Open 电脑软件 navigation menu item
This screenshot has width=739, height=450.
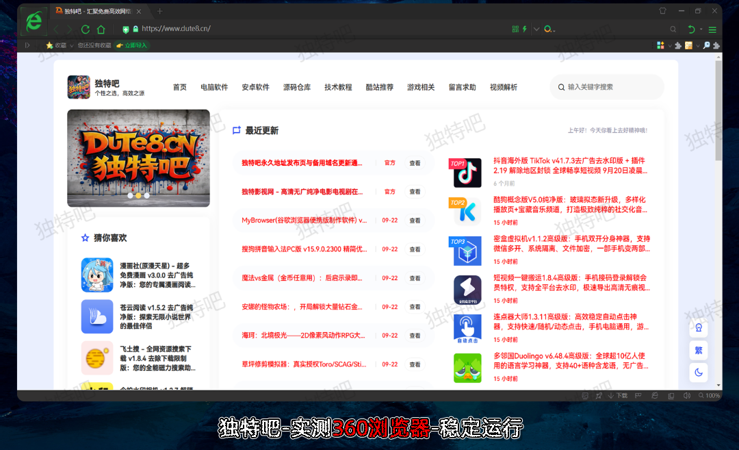(214, 88)
